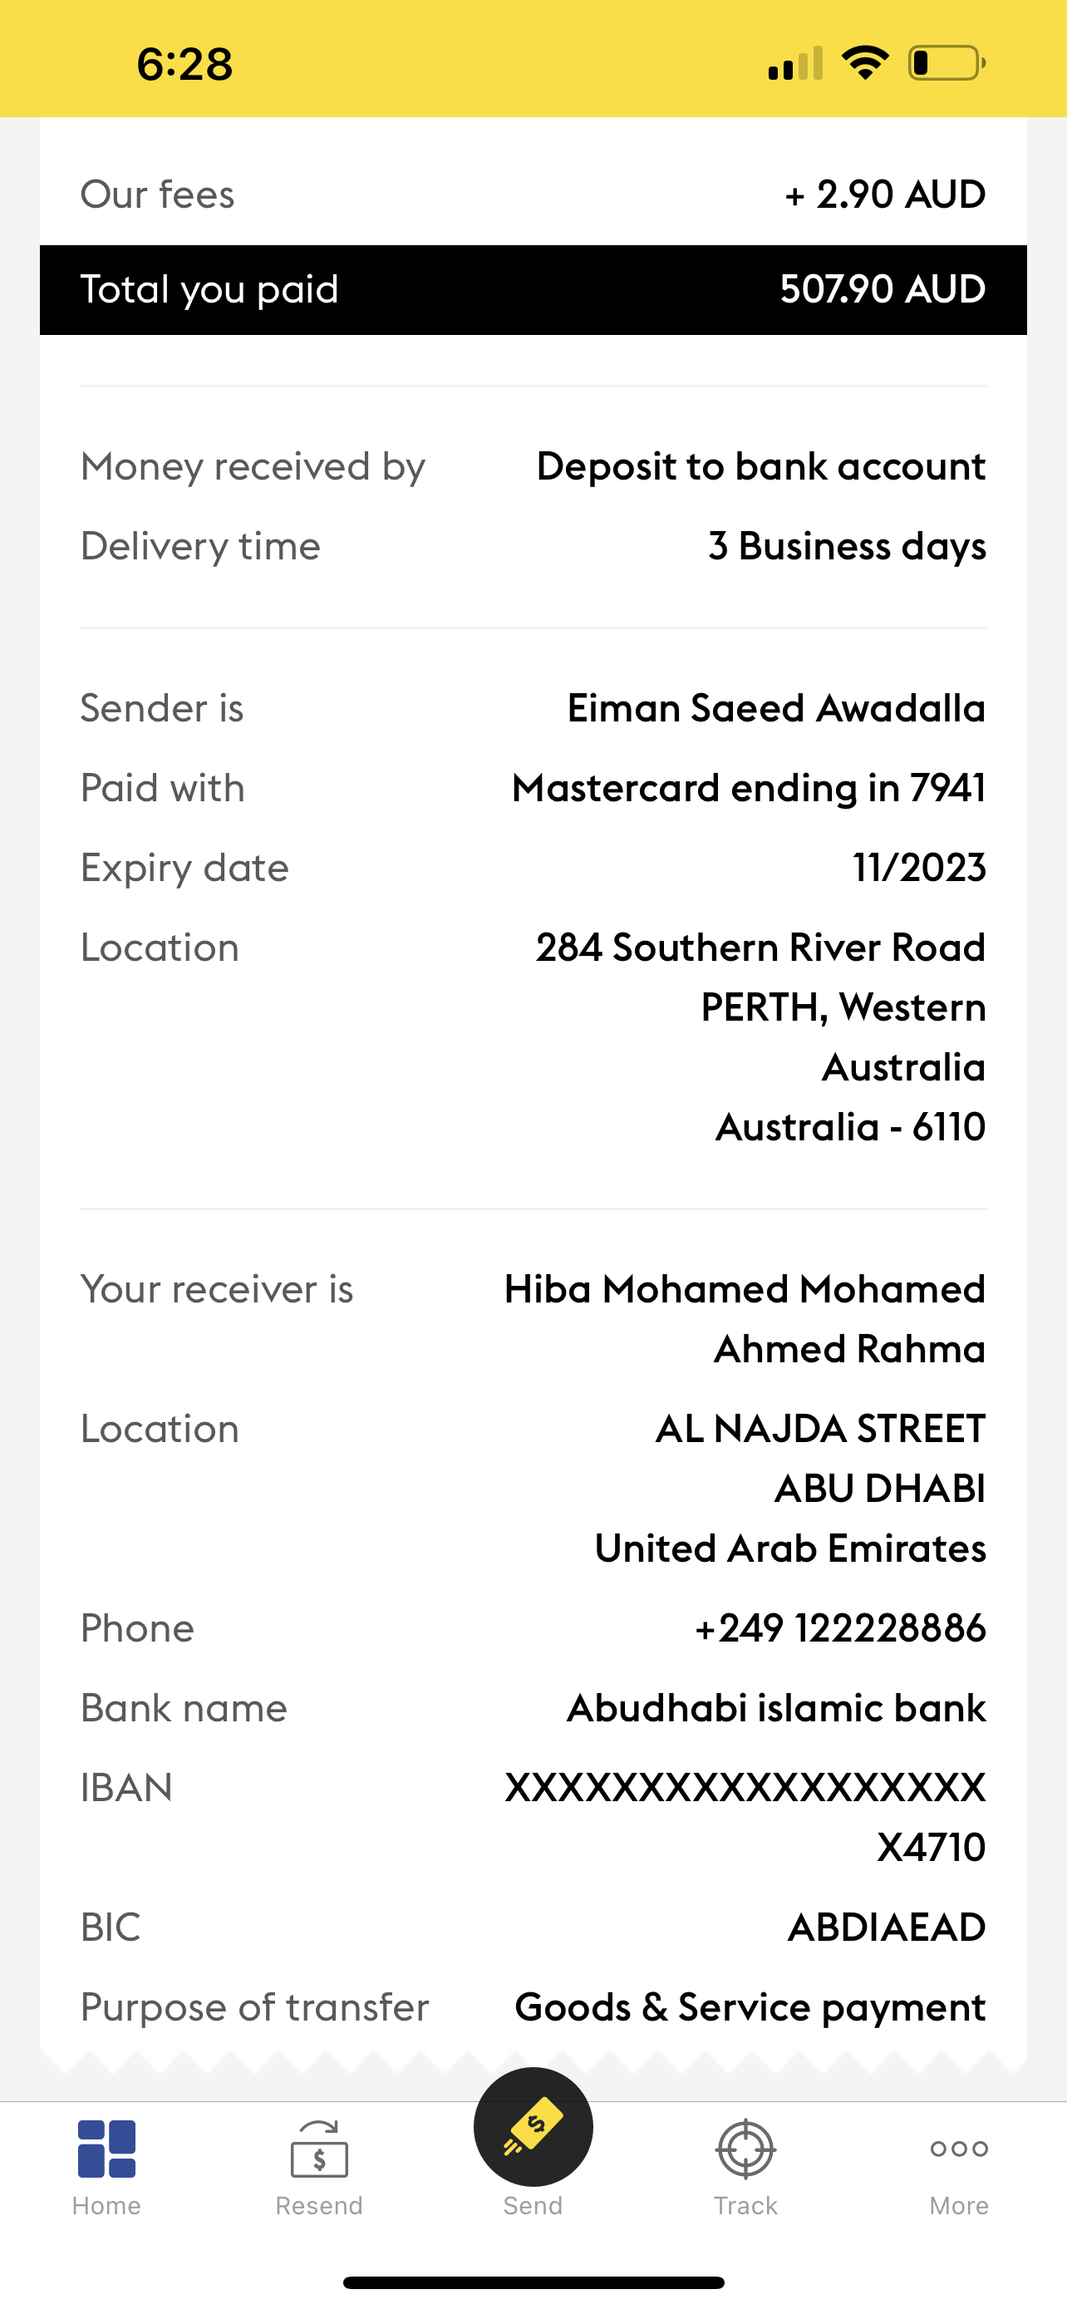Tap the Wi-Fi status icon
Image resolution: width=1067 pixels, height=2309 pixels.
pyautogui.click(x=864, y=62)
